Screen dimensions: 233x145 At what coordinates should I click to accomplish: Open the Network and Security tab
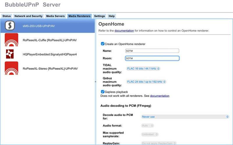[x=29, y=16]
